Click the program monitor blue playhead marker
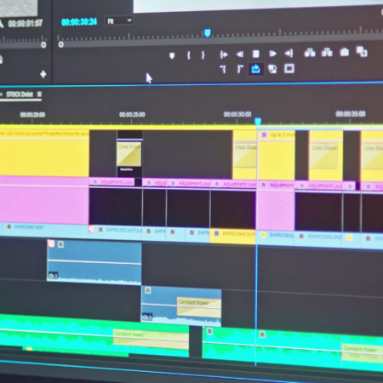Image resolution: width=383 pixels, height=383 pixels. click(x=208, y=33)
